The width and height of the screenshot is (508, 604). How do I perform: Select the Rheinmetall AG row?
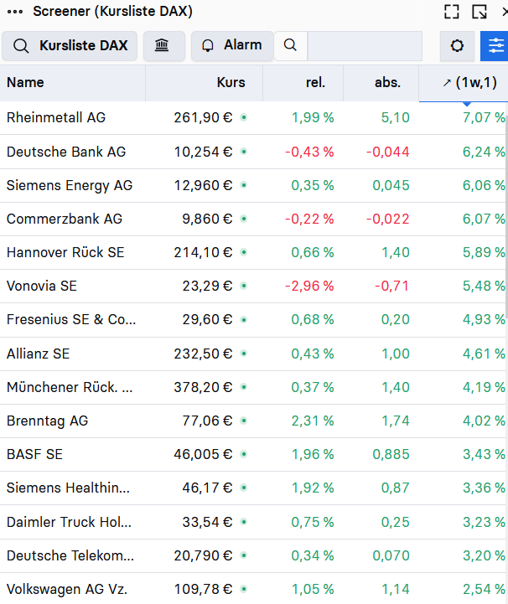point(253,117)
